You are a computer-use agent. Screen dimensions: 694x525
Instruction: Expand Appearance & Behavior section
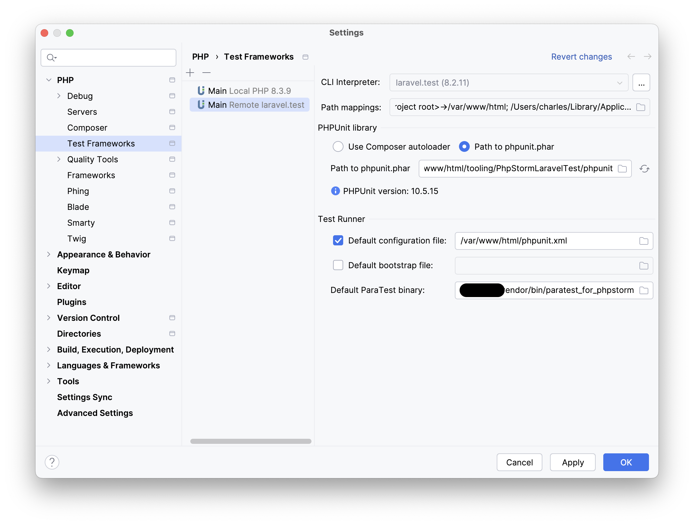coord(49,254)
